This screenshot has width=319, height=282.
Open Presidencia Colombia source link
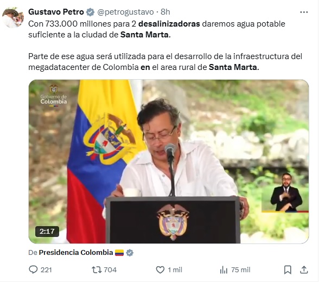coord(76,253)
